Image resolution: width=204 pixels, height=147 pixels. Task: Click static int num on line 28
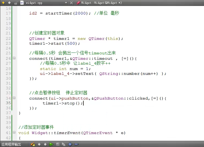coord(59,69)
